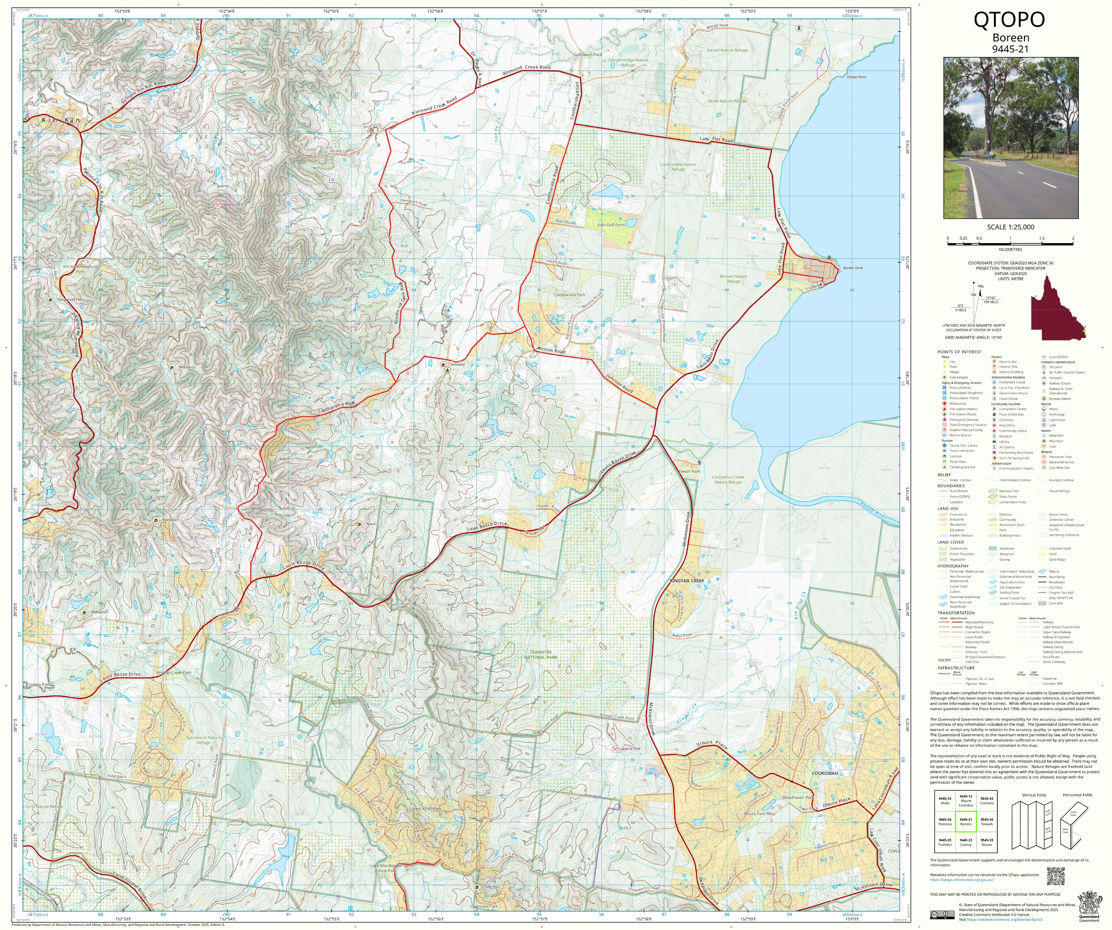Open the qtopo.information.qld.gov.au link
1112x930 pixels.
pyautogui.click(x=961, y=880)
